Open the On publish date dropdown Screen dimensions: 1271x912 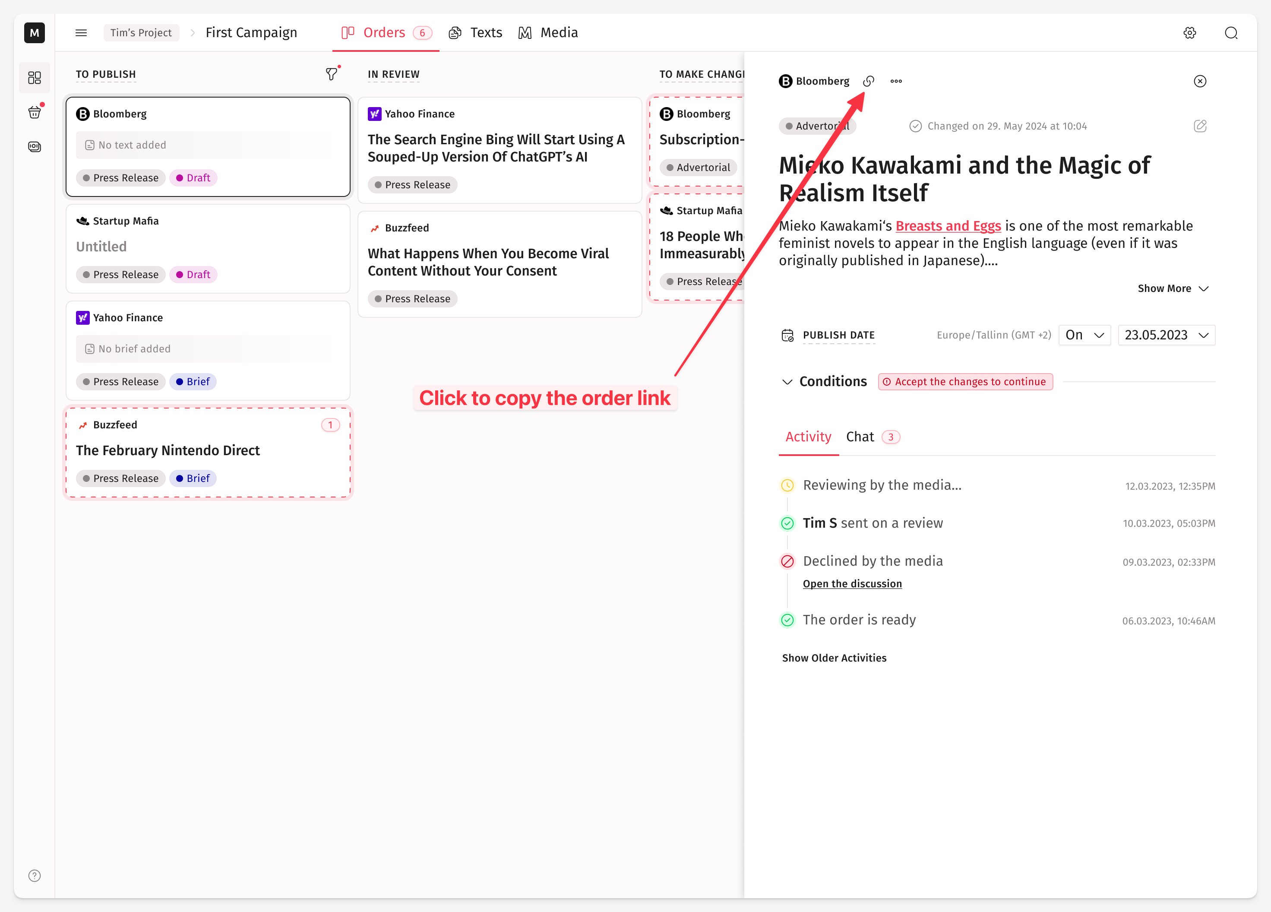[x=1084, y=335]
